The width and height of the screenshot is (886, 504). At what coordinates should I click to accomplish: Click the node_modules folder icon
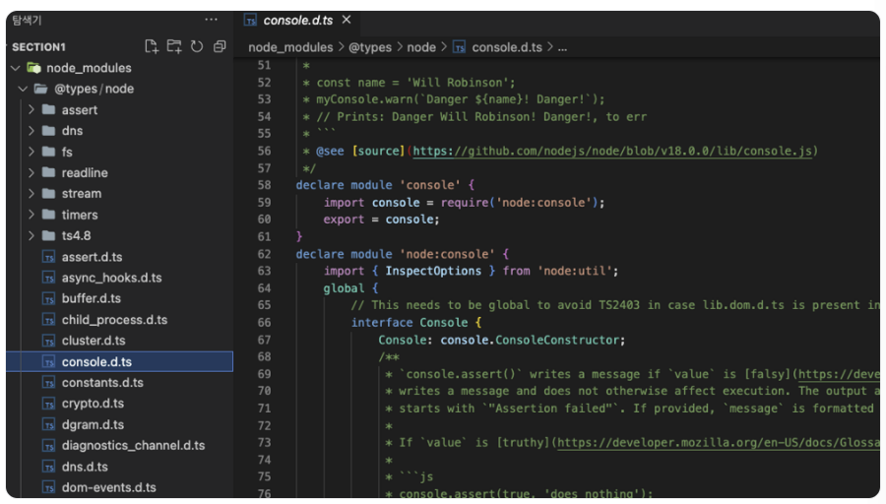pos(33,68)
